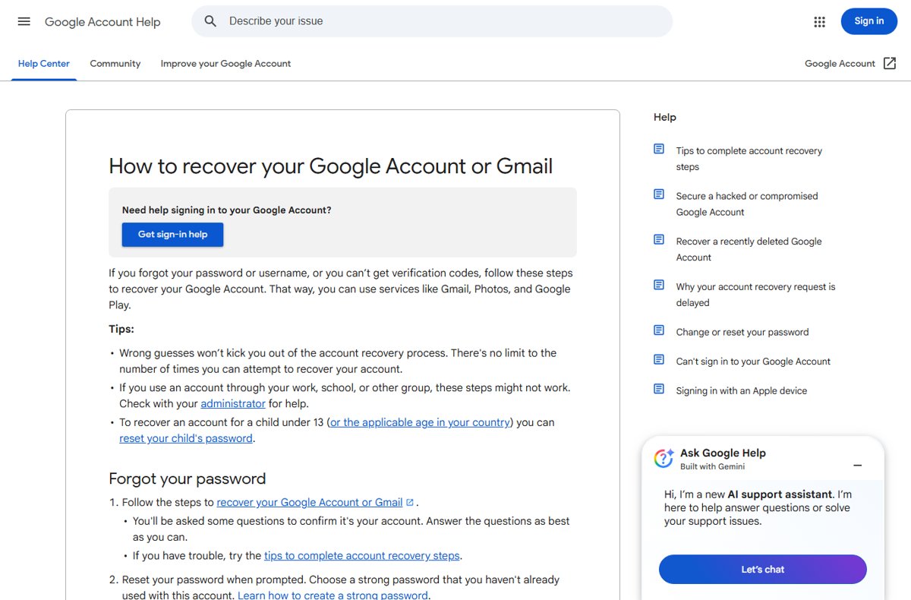The width and height of the screenshot is (911, 600).
Task: Minimize the Ask Google Help chat panel
Action: [x=858, y=465]
